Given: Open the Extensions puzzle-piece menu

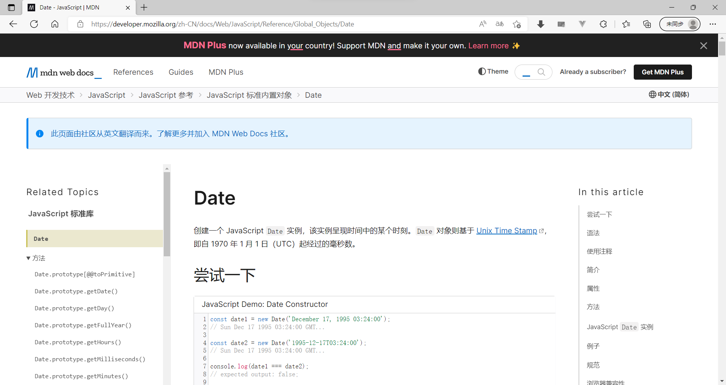Looking at the screenshot, I should (603, 24).
